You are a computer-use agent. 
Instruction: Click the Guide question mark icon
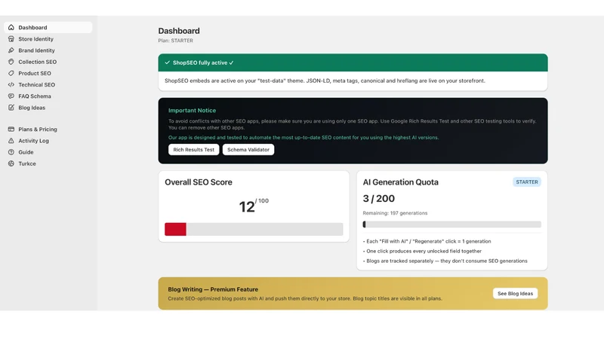click(x=11, y=152)
